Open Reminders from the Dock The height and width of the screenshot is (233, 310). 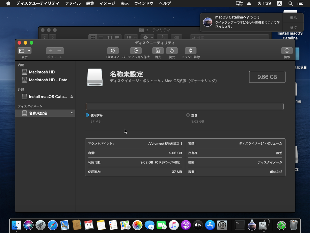coord(113,225)
